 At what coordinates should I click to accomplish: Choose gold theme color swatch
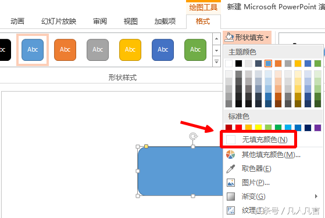[298, 63]
